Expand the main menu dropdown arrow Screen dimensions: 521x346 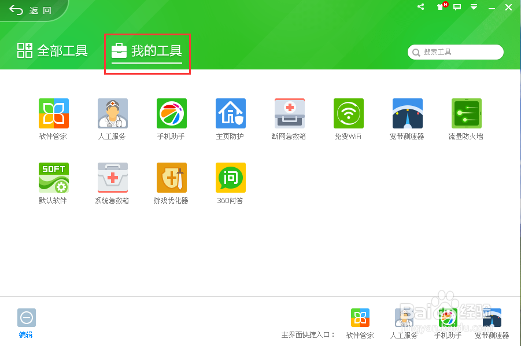(x=474, y=8)
